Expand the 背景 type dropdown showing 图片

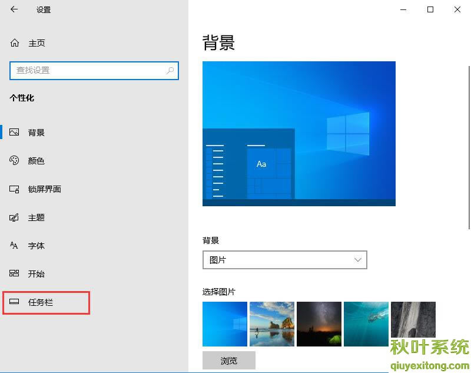pyautogui.click(x=285, y=260)
